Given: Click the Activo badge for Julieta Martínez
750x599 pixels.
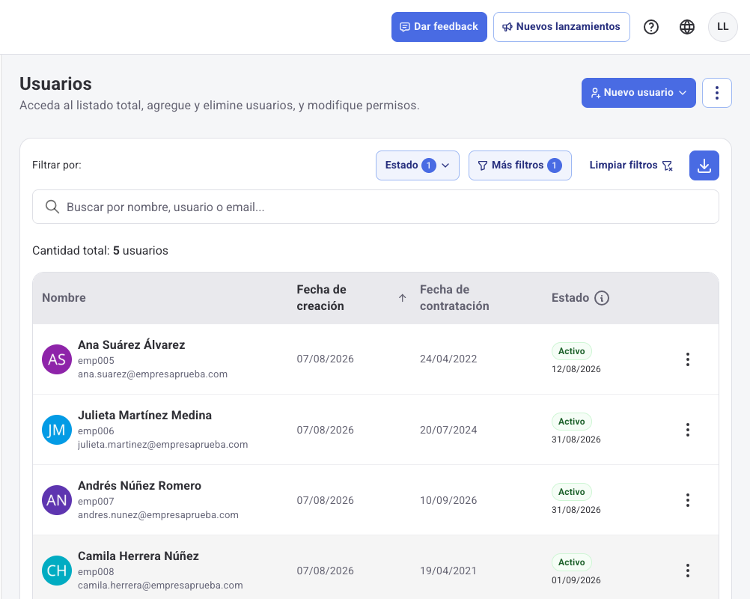Looking at the screenshot, I should pos(572,422).
